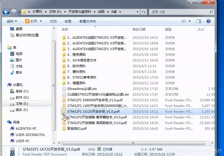Screen dimensions: 224x156
Task: Click 计算机 in the address path
Action: point(37,12)
